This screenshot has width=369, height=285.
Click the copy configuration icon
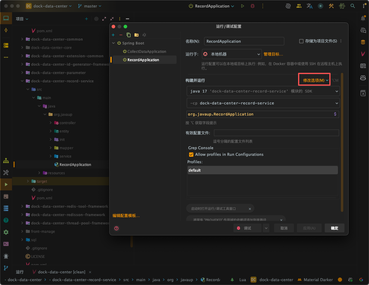(x=129, y=35)
